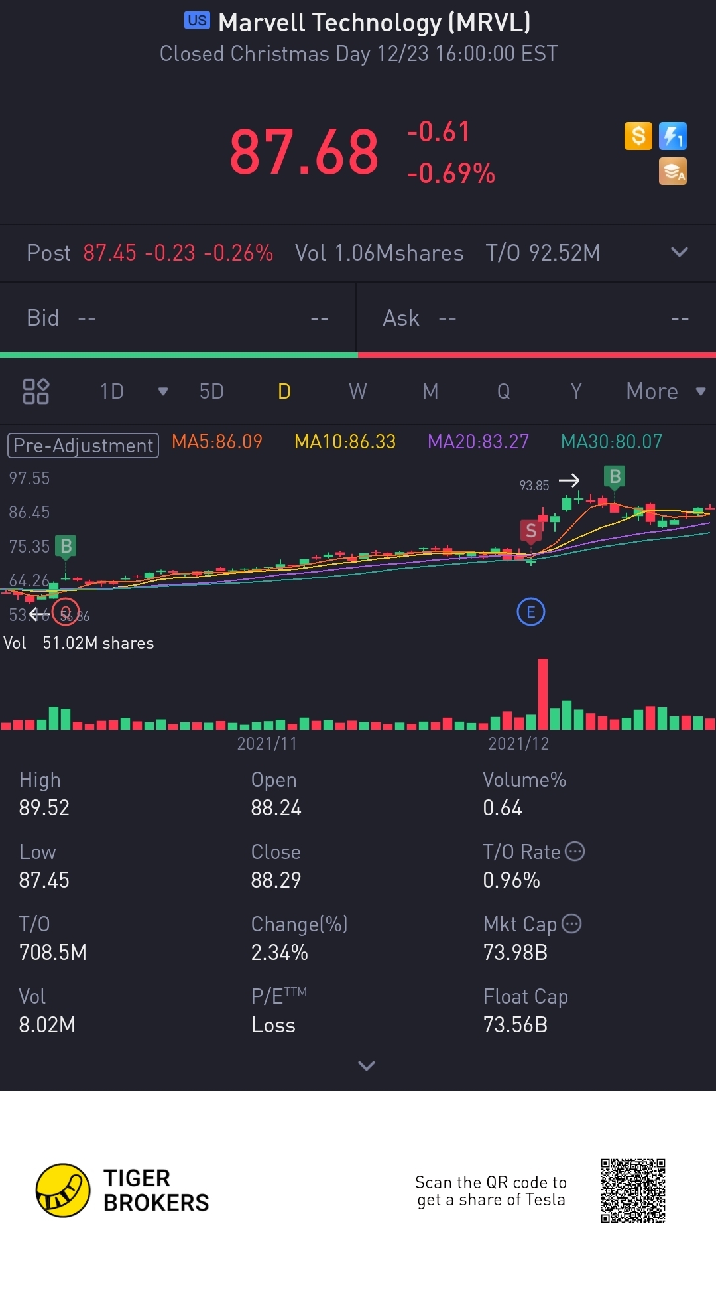Tap the Change(%) 2.34% value
Image resolution: width=716 pixels, height=1291 pixels.
tap(279, 952)
